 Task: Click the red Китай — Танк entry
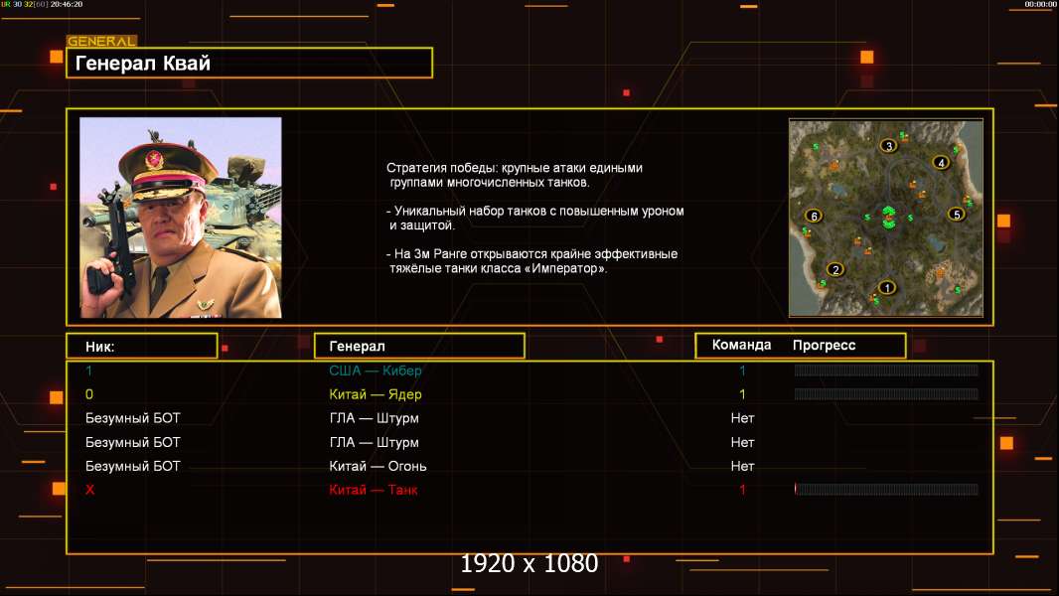pos(373,490)
